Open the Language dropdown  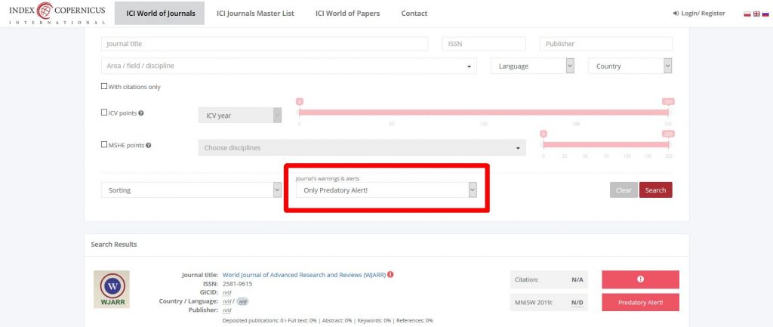(533, 66)
